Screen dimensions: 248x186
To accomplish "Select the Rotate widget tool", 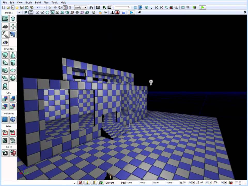I will pos(60,7).
